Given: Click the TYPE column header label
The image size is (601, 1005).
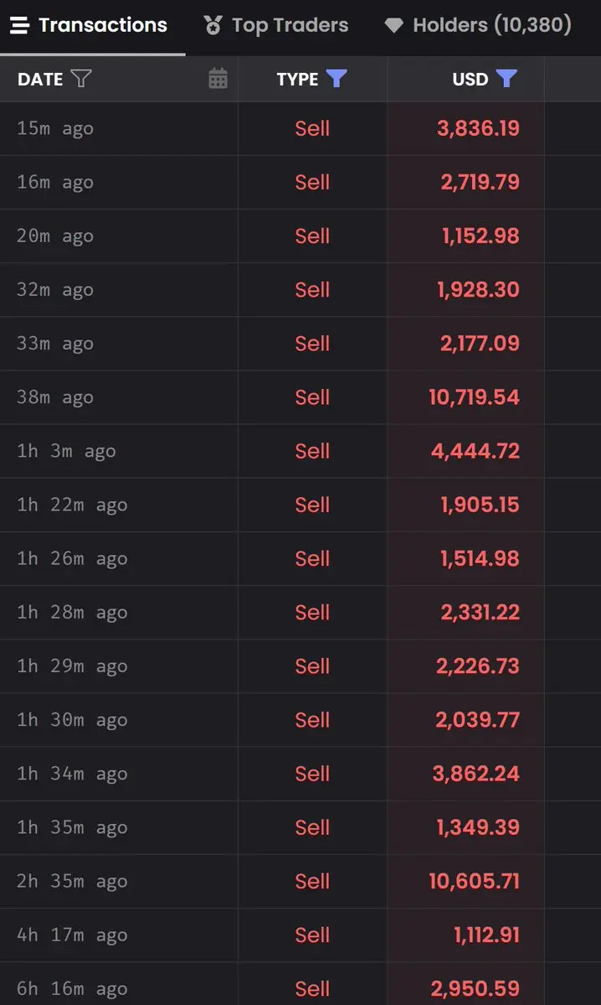Looking at the screenshot, I should [298, 79].
